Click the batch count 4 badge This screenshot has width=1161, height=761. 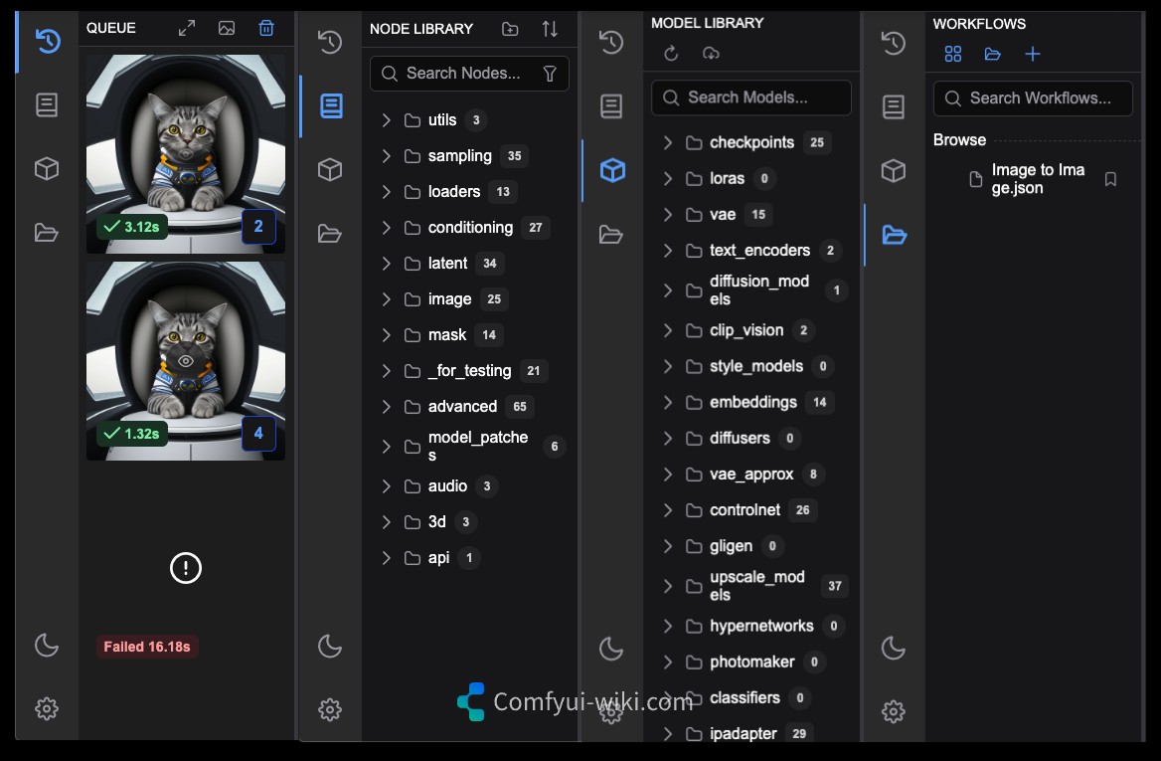pos(258,434)
